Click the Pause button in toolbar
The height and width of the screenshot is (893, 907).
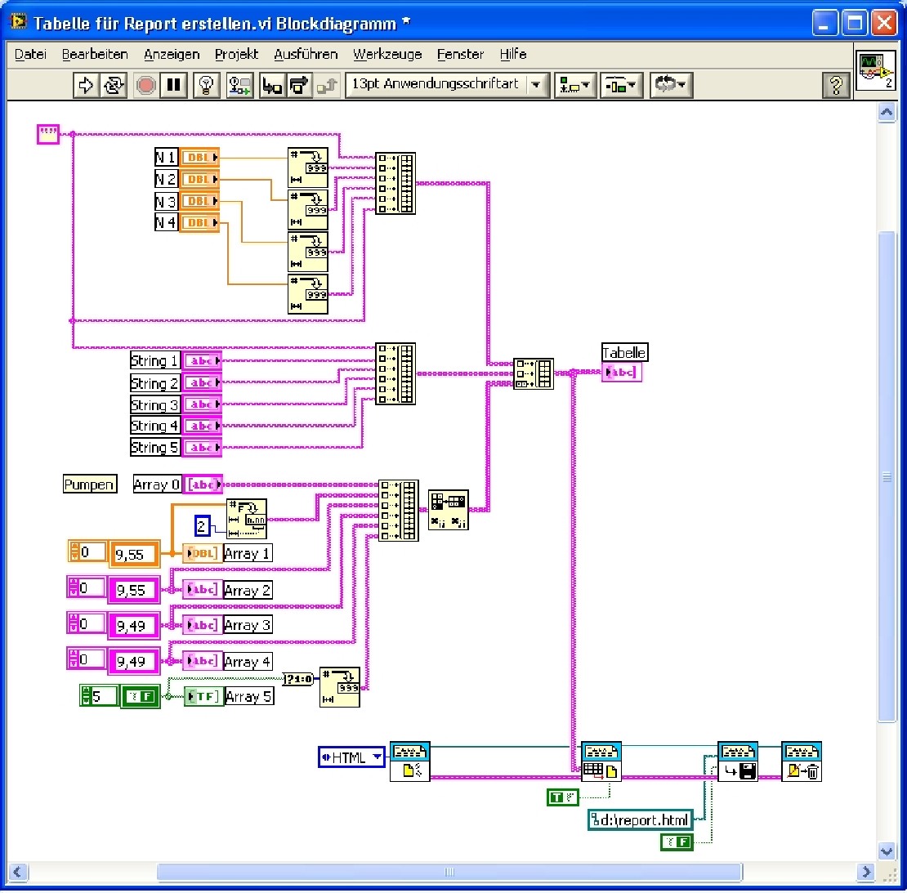tap(173, 85)
